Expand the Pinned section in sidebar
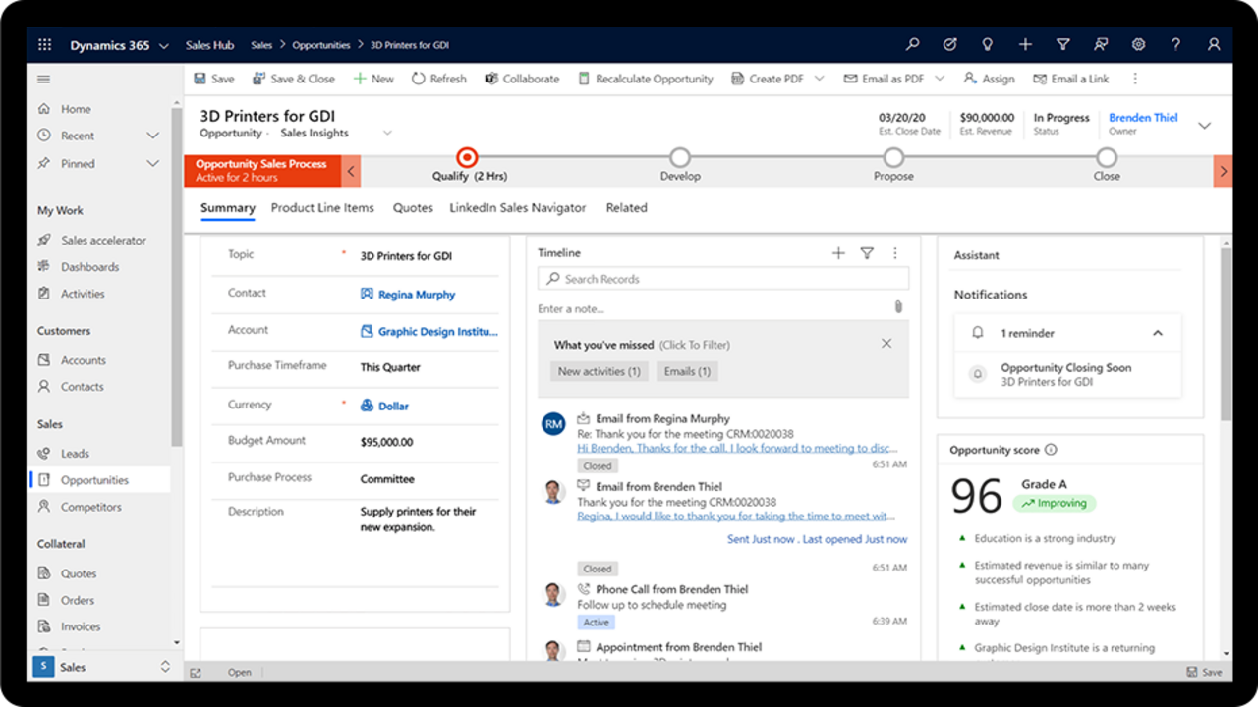 click(x=152, y=163)
